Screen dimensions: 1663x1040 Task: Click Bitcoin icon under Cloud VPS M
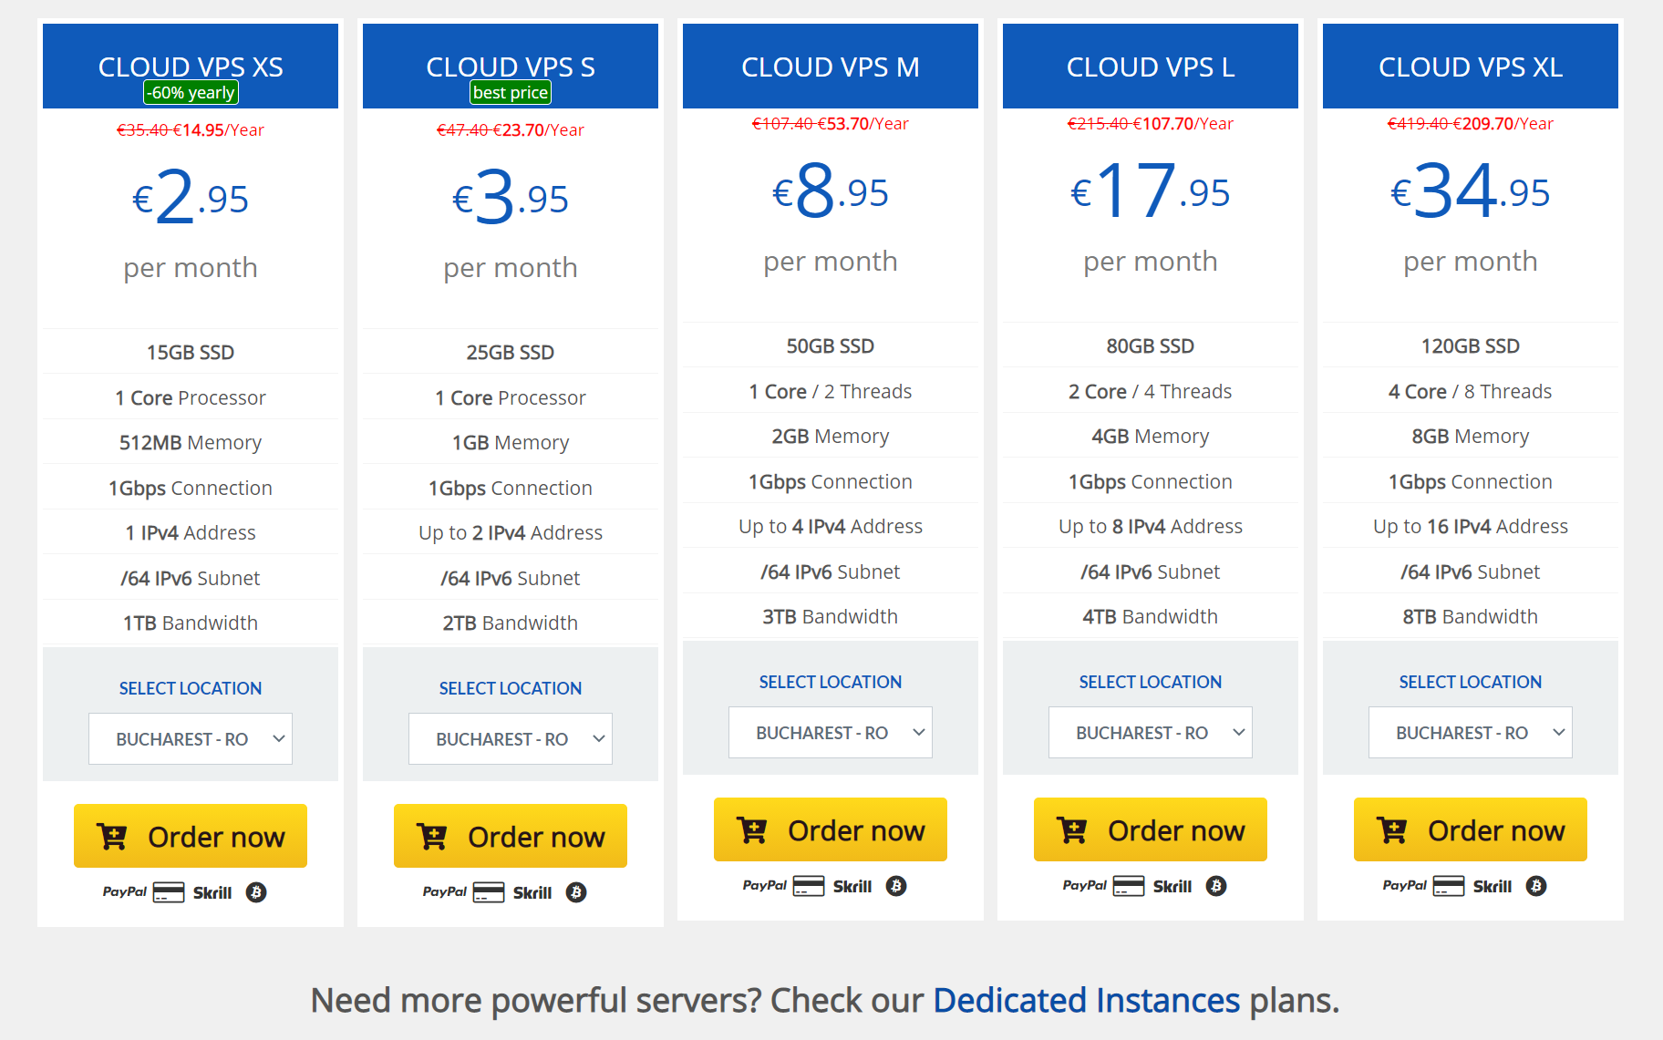896,886
